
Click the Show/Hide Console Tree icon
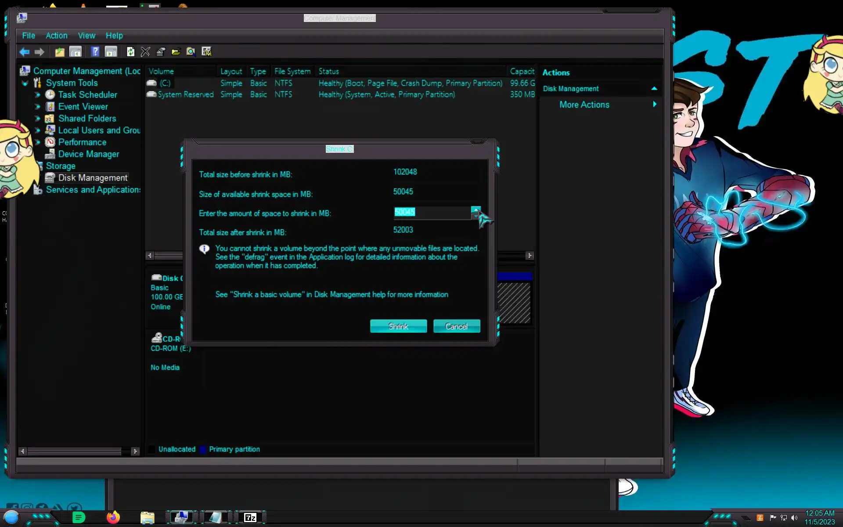click(x=76, y=52)
